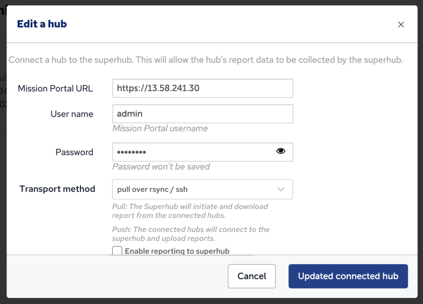Click the Transport method label

[x=57, y=189]
